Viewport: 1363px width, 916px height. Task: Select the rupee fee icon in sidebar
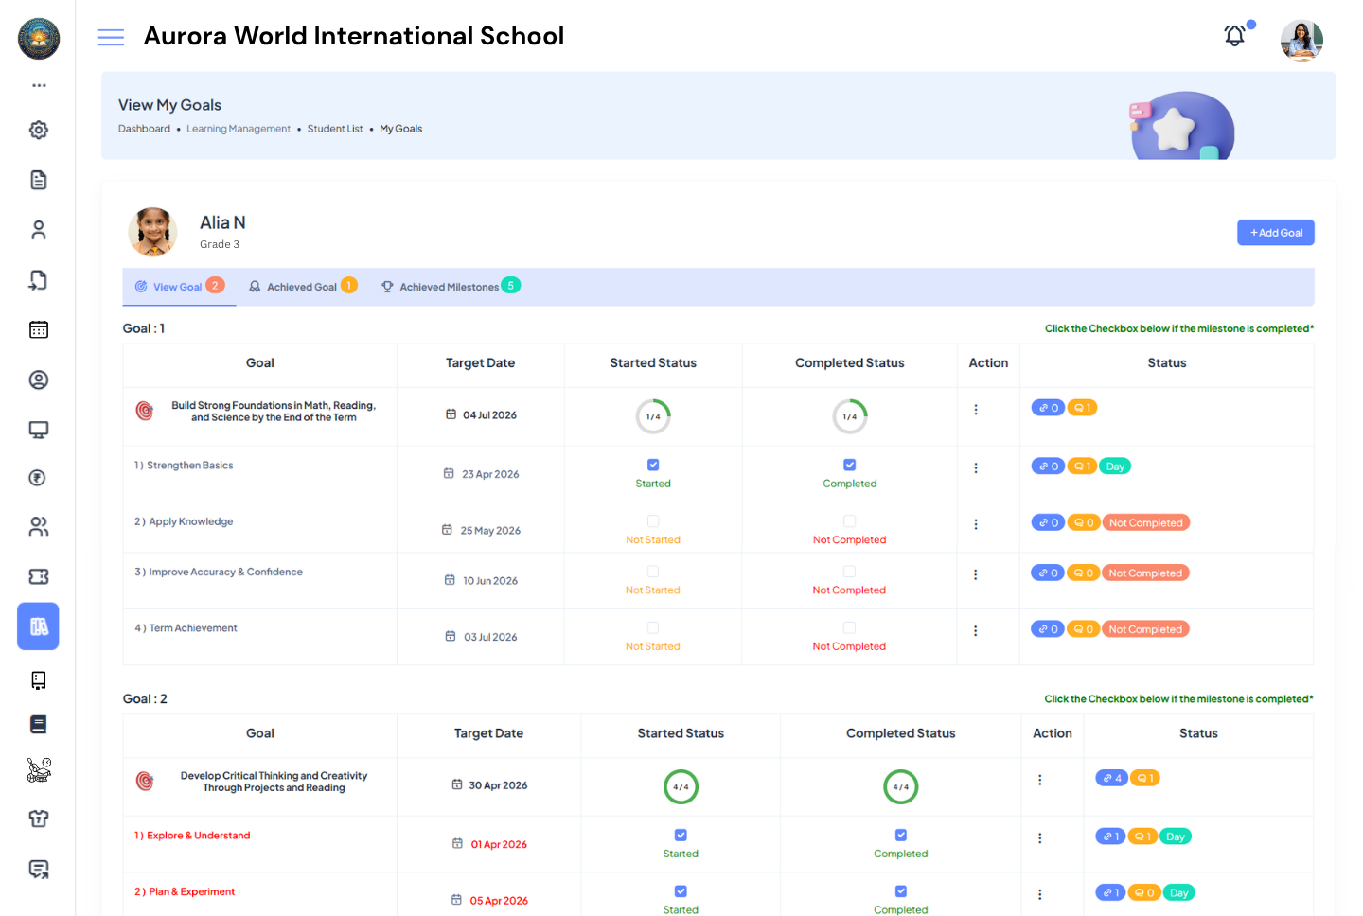coord(39,478)
